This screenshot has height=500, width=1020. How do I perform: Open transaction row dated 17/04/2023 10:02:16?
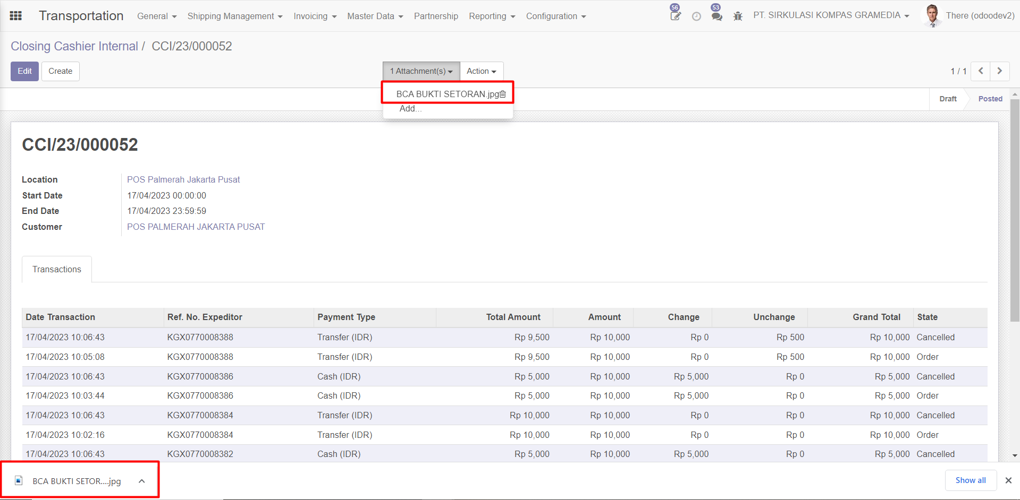click(x=504, y=435)
